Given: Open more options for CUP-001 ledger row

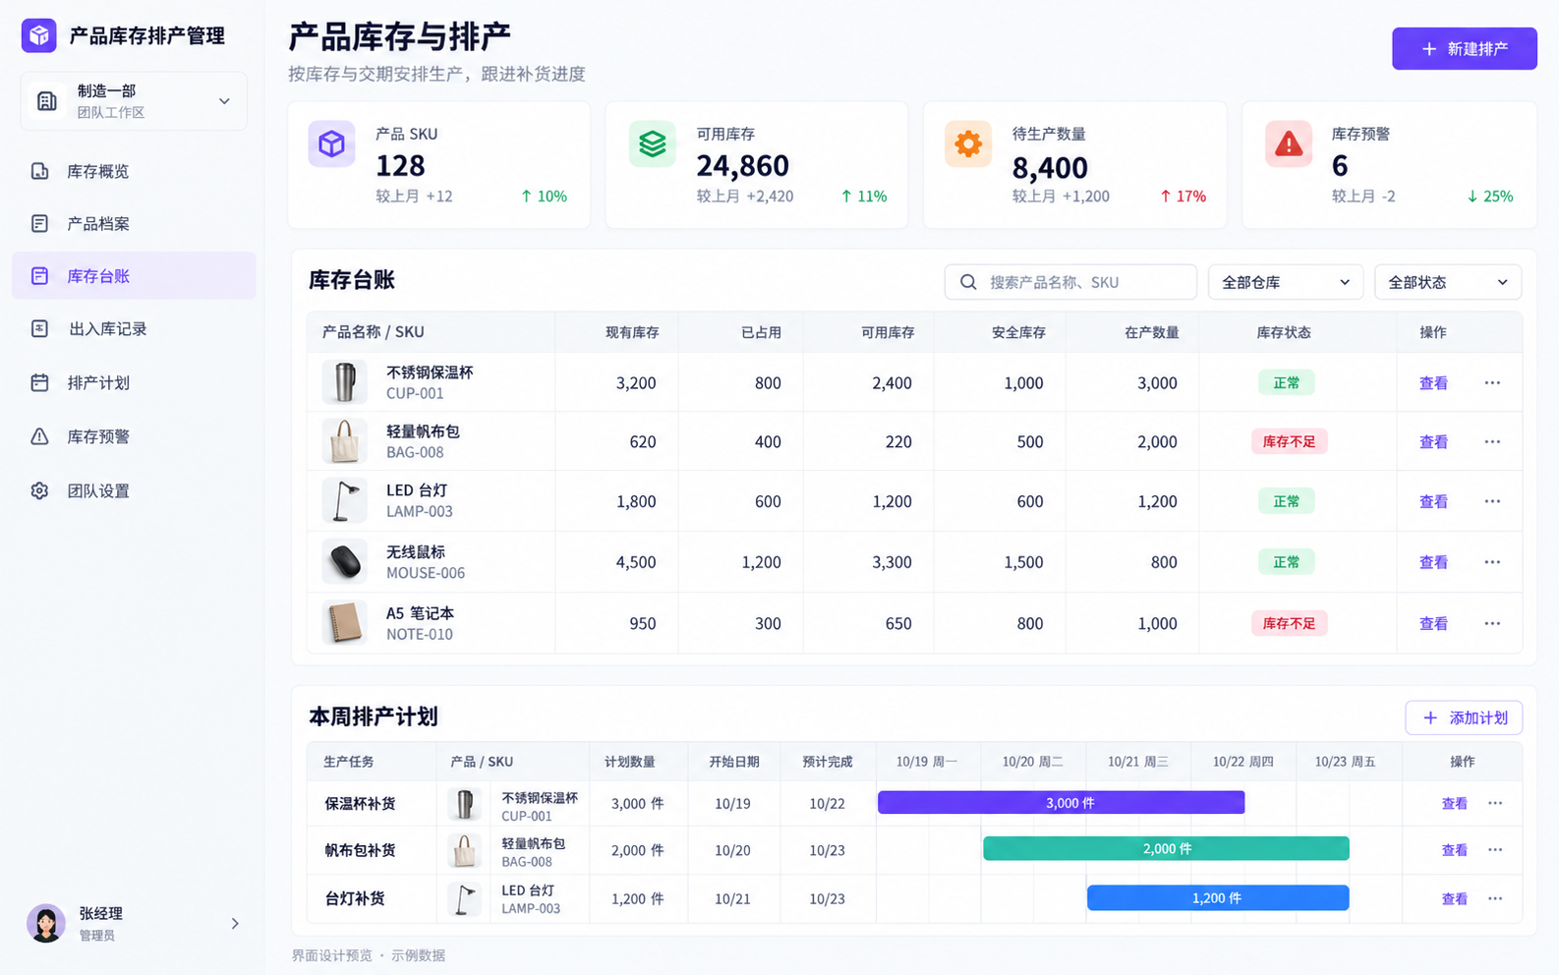Looking at the screenshot, I should (1492, 382).
